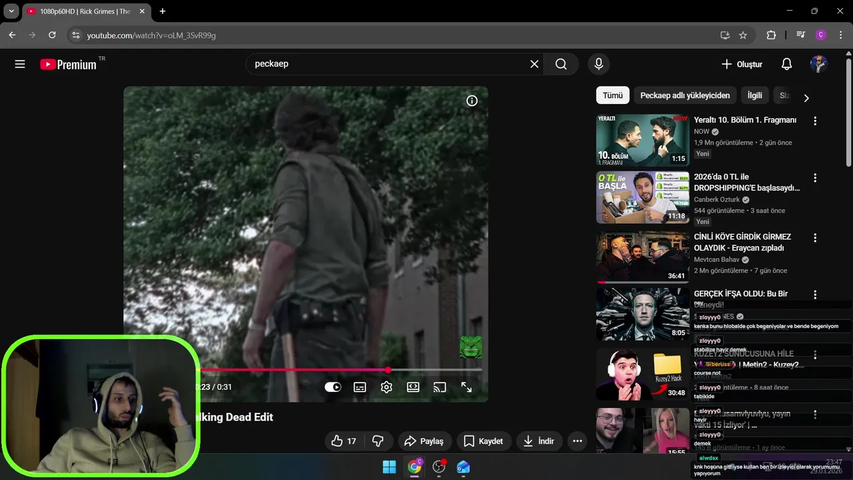Bookmark this page with the star
Screen dimensions: 853x480
743,35
